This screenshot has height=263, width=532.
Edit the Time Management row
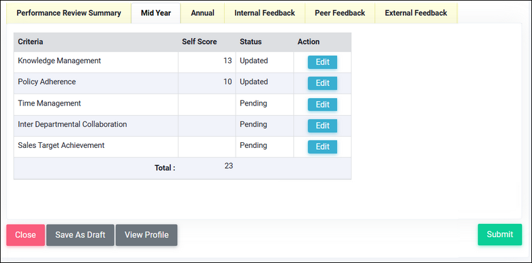(x=322, y=104)
